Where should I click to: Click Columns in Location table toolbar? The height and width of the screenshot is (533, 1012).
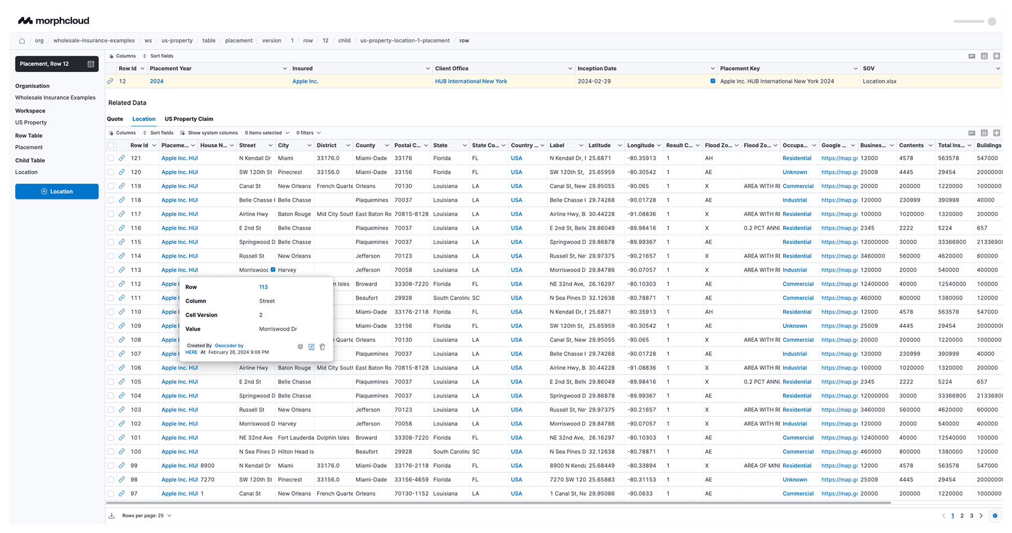tap(122, 133)
